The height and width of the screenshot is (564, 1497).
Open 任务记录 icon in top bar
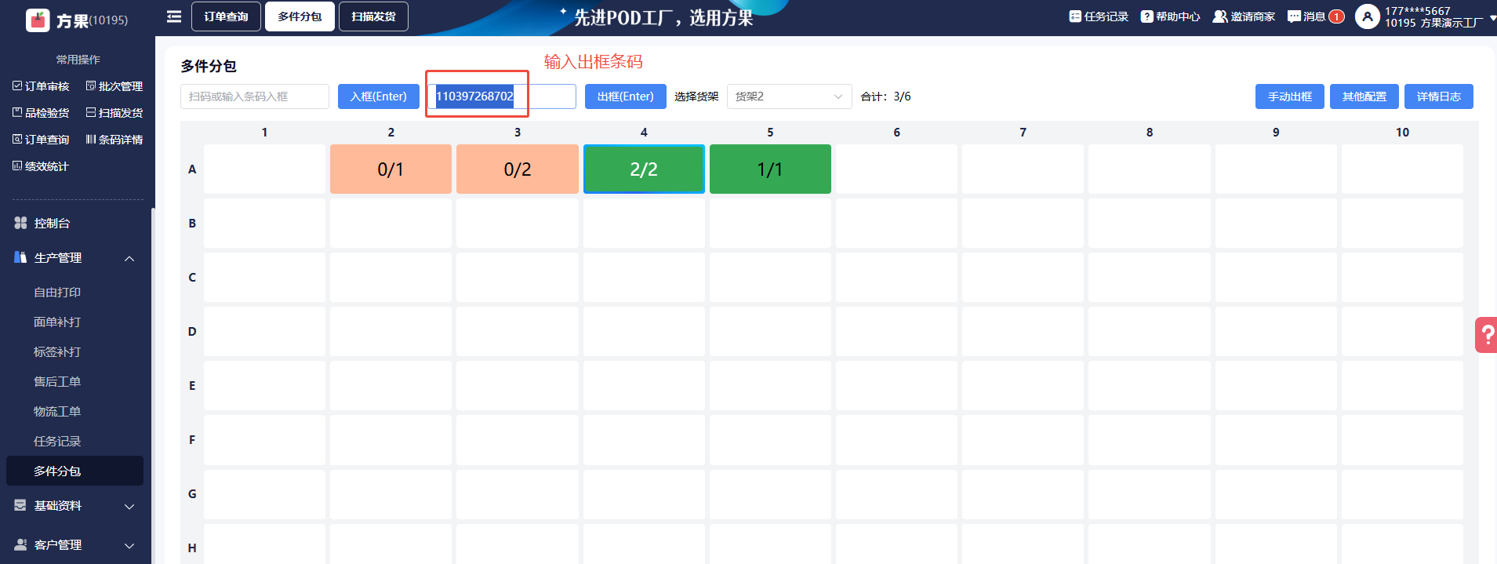[x=1075, y=16]
